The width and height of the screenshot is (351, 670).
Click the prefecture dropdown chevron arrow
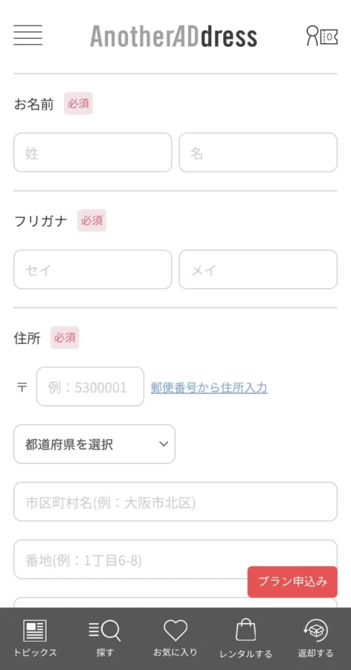[164, 444]
